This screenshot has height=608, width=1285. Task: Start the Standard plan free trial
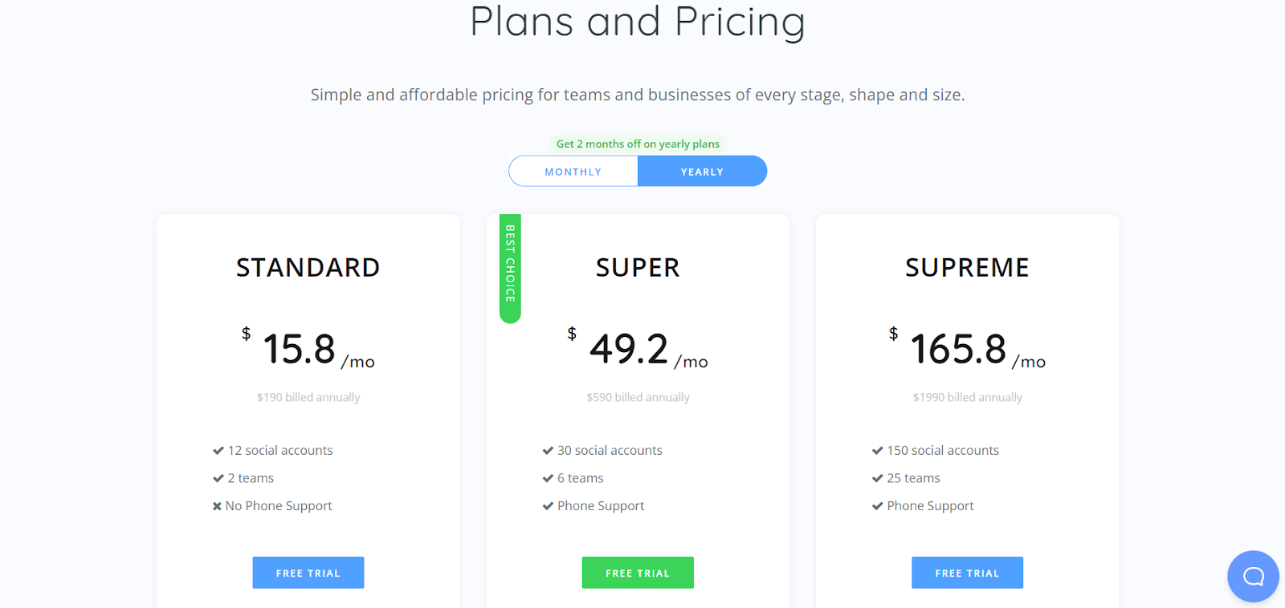(308, 573)
